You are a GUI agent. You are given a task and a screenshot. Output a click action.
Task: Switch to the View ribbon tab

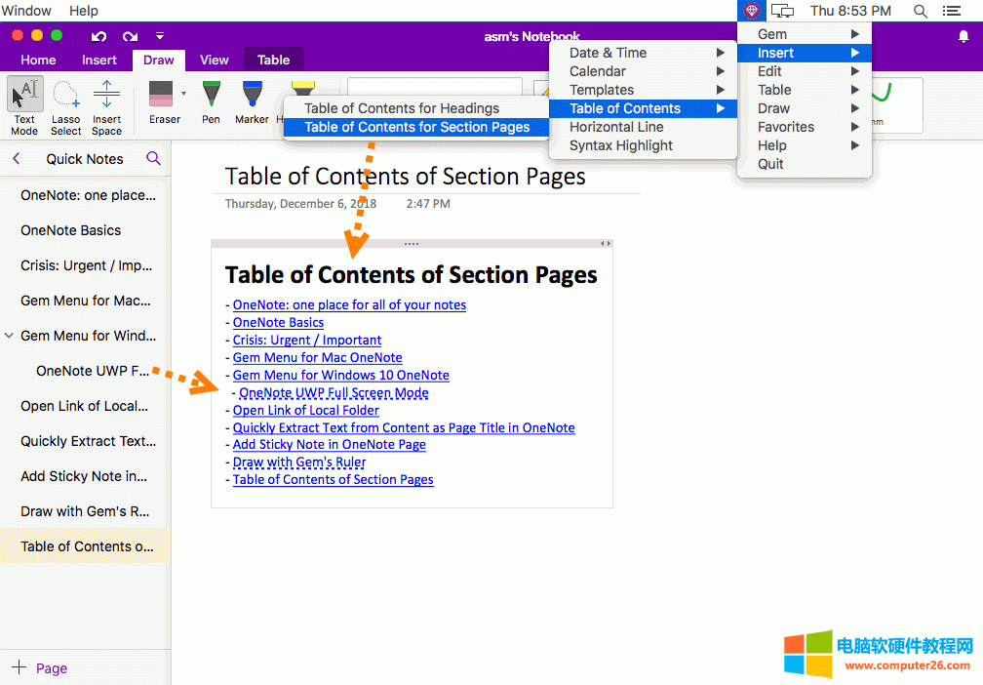[x=215, y=60]
